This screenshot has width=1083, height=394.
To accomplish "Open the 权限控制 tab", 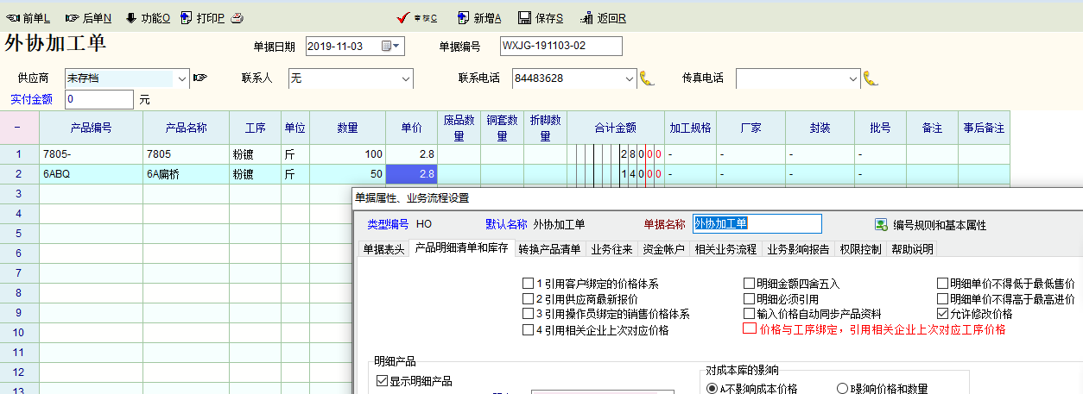I will pos(859,249).
